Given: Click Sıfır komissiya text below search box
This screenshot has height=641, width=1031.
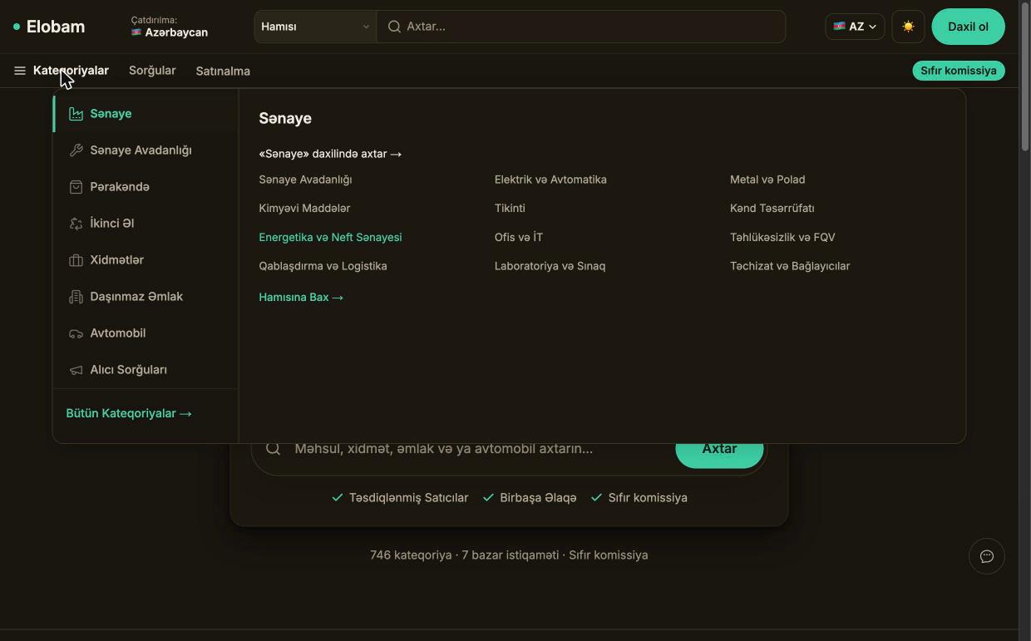Looking at the screenshot, I should click(x=648, y=498).
